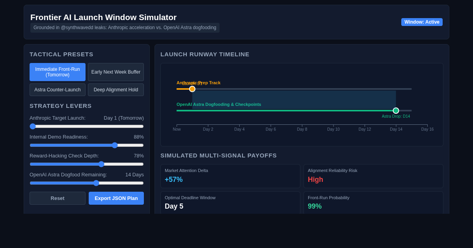
Task: Click the Anthropic Prep Track label
Action: pyautogui.click(x=199, y=83)
